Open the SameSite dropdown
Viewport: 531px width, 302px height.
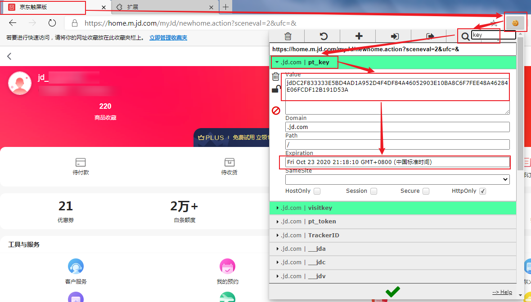pyautogui.click(x=397, y=180)
